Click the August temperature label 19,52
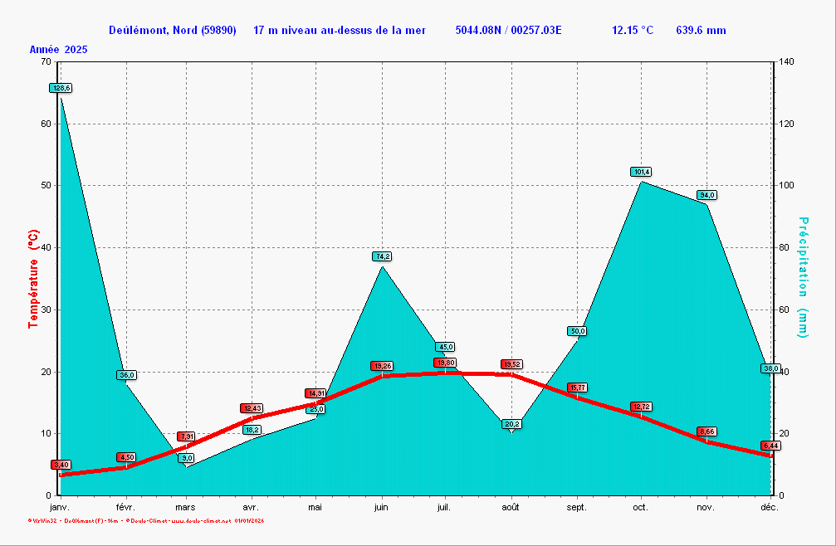Viewport: 836px width, 546px height. click(x=511, y=364)
